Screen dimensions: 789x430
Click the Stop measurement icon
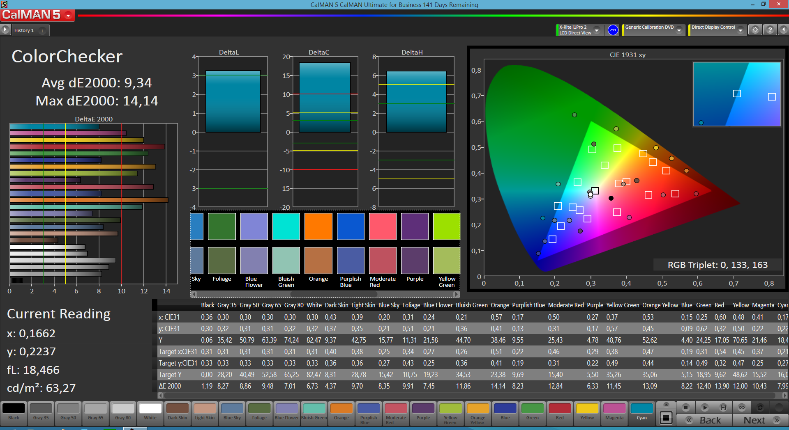point(685,407)
